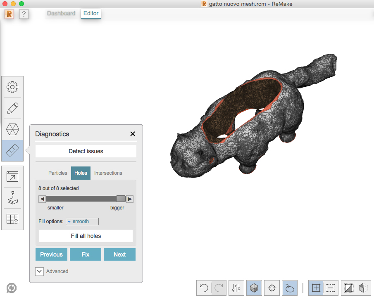Image resolution: width=374 pixels, height=297 pixels.
Task: Close the Diagnostics panel
Action: coord(133,134)
